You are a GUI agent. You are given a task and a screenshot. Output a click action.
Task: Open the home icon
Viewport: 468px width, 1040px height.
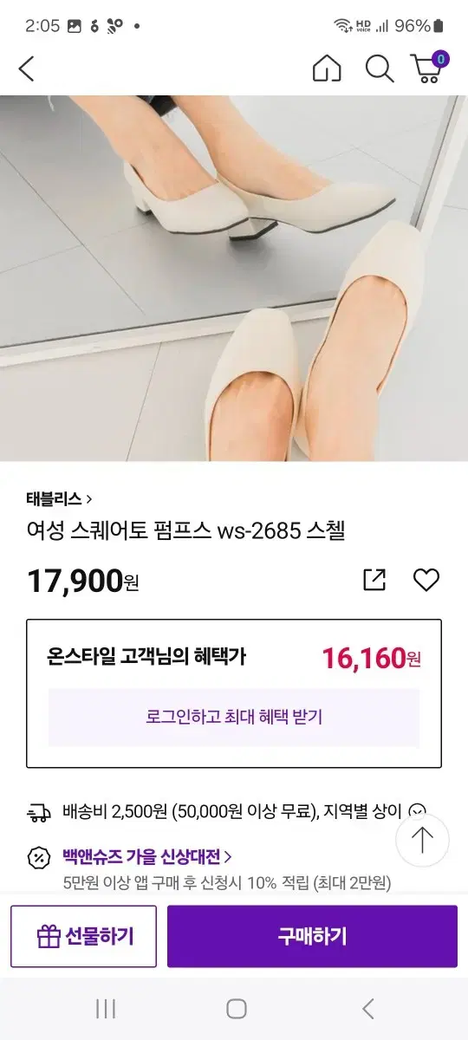(327, 68)
